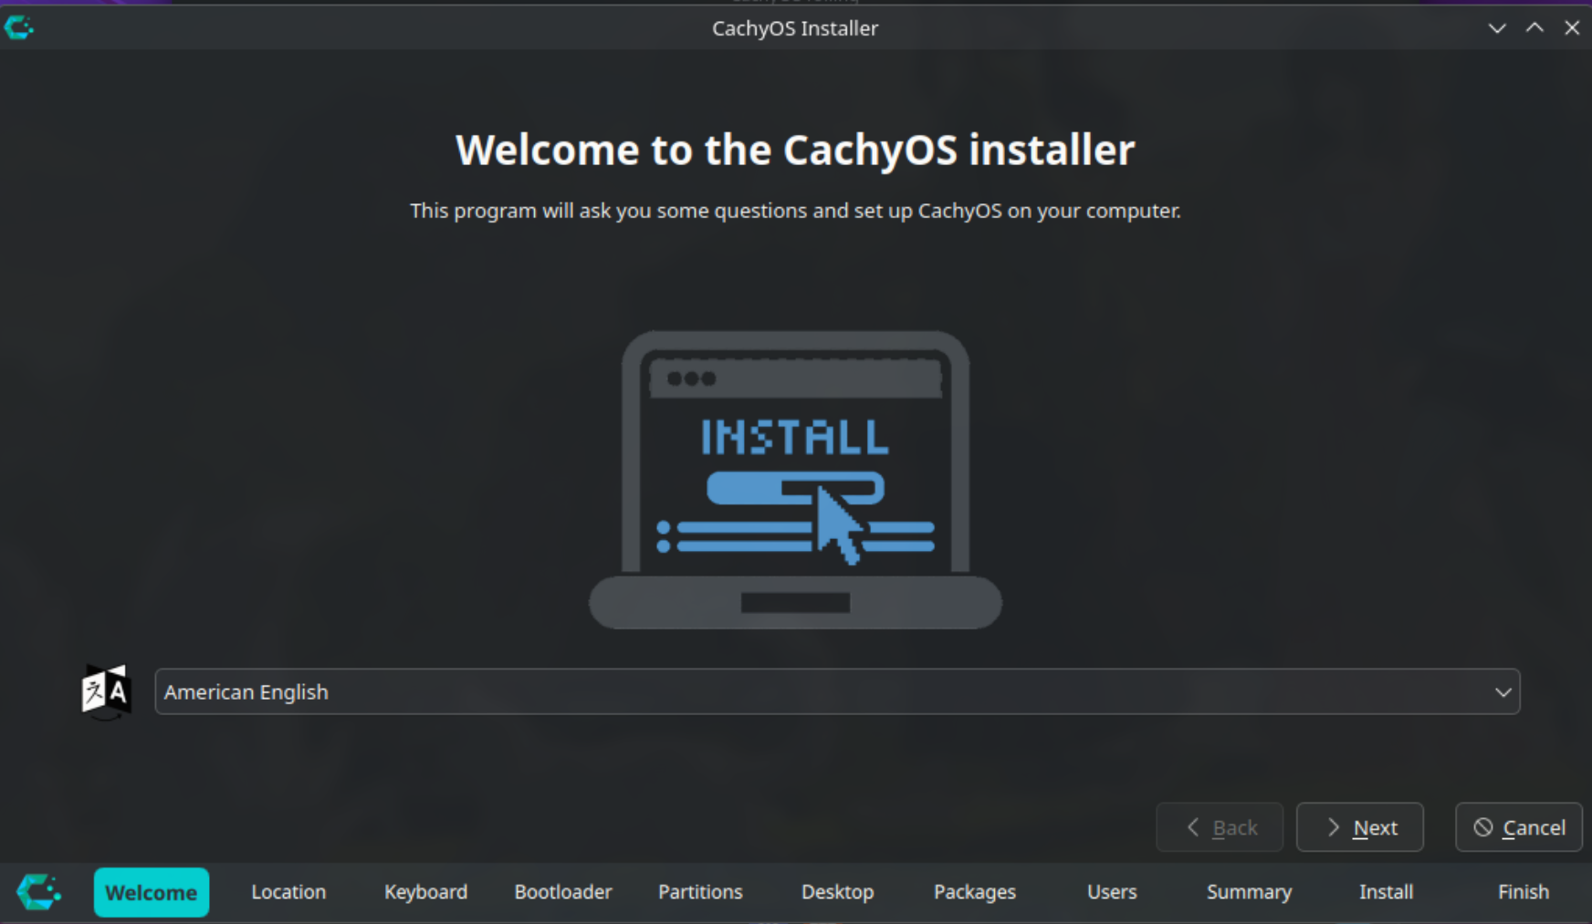Image resolution: width=1592 pixels, height=924 pixels.
Task: Switch to the Keyboard step
Action: pyautogui.click(x=425, y=892)
